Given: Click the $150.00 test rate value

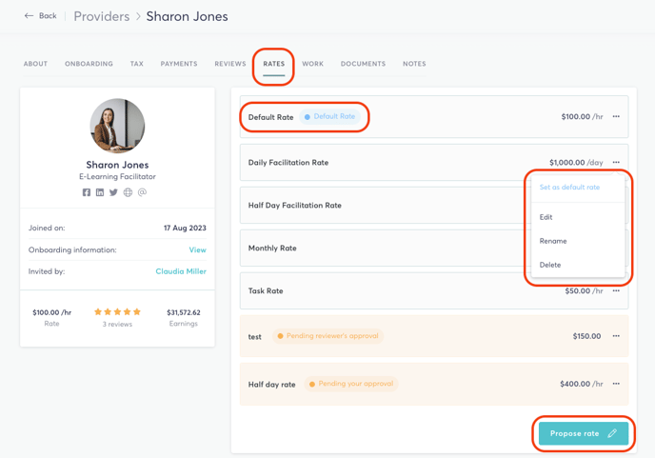Looking at the screenshot, I should pyautogui.click(x=586, y=336).
